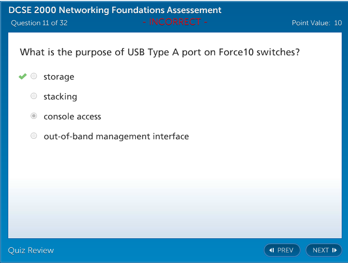Advance to the next question with NEXT
The width and height of the screenshot is (348, 263).
(324, 250)
